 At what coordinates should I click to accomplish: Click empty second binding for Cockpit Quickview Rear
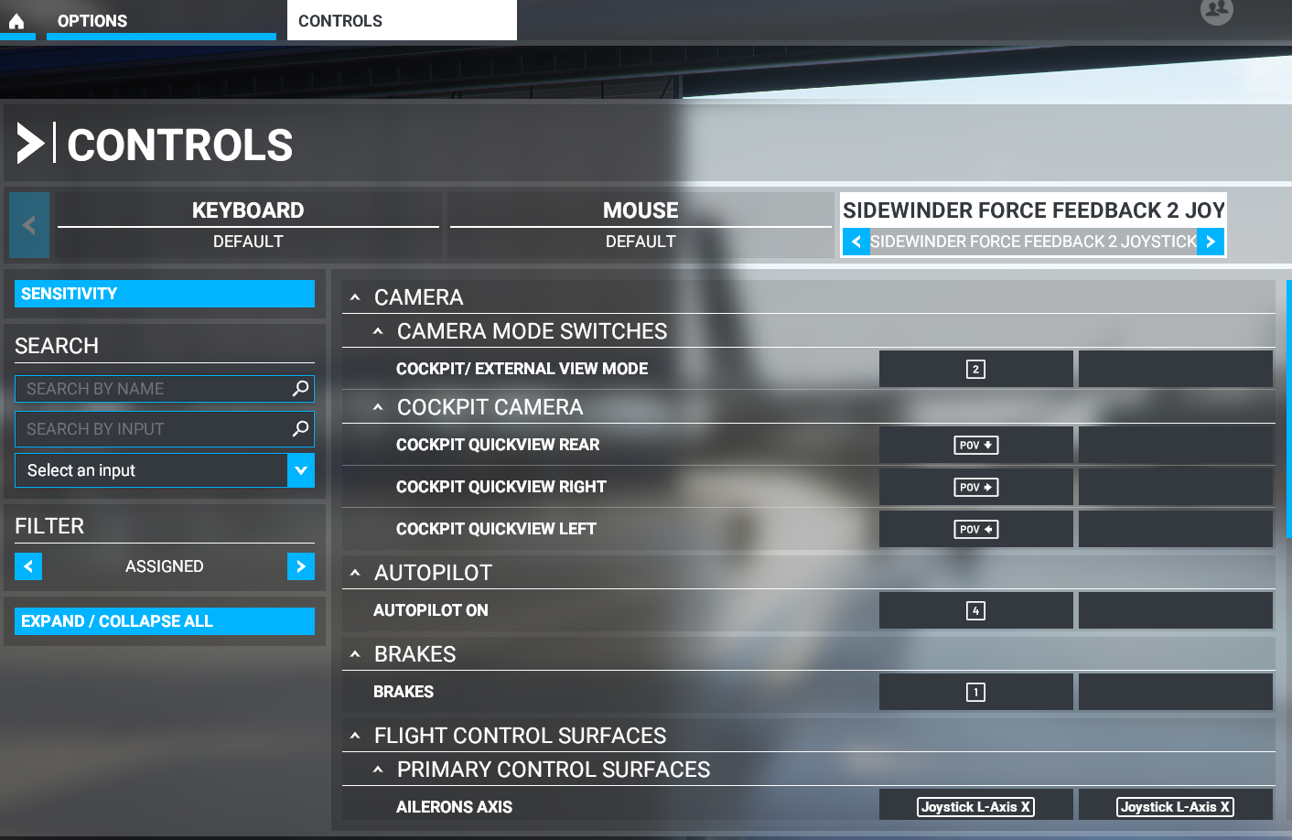(x=1176, y=445)
